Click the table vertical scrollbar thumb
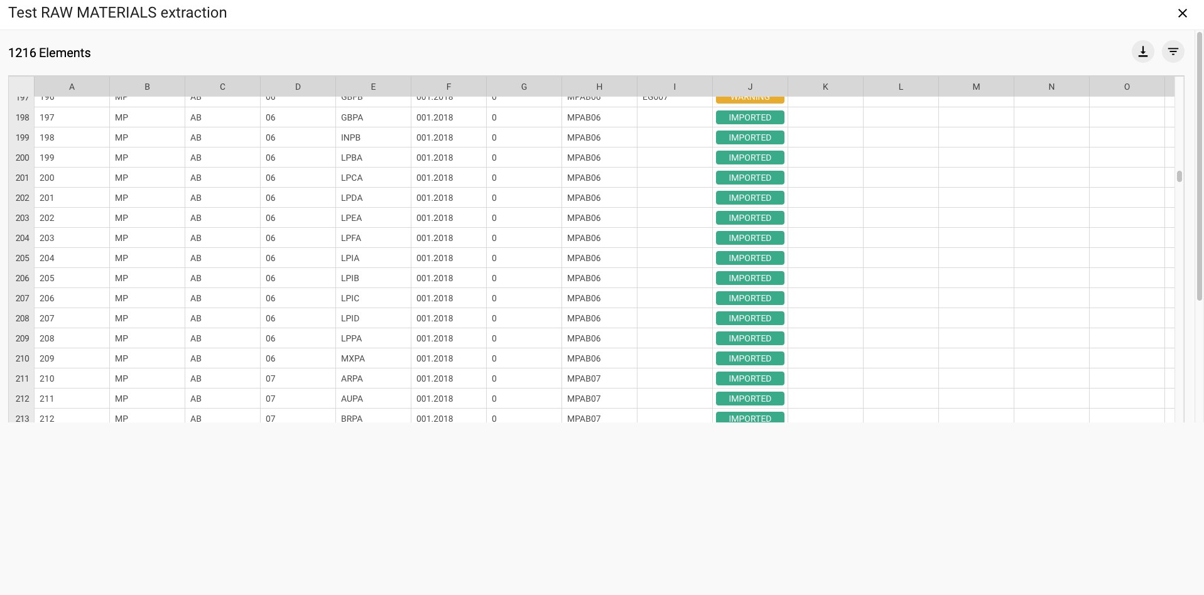 1180,176
